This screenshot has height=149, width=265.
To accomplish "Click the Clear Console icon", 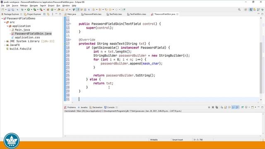I will pos(222,107).
